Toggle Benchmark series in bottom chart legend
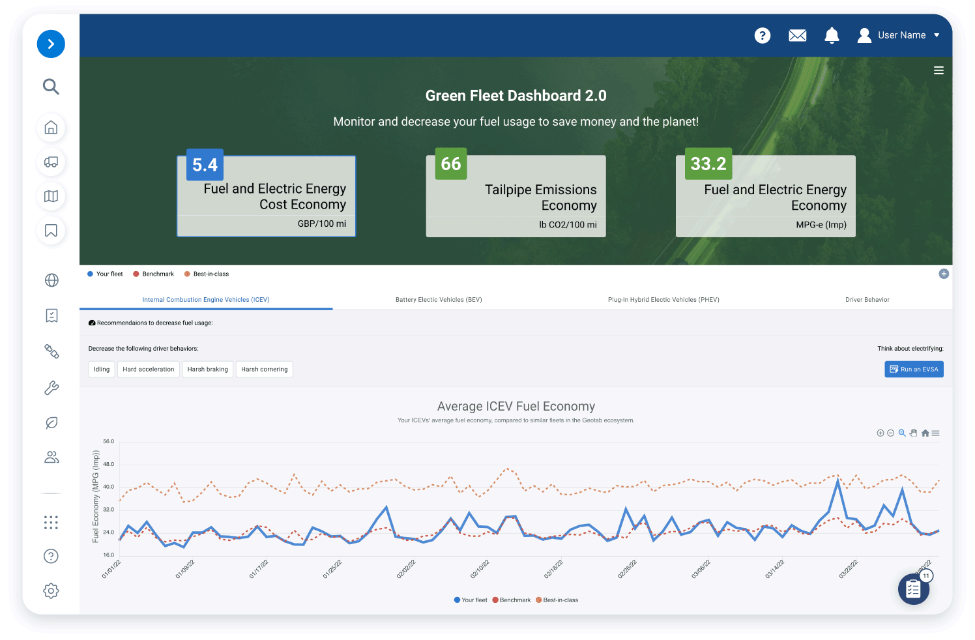Image resolution: width=975 pixels, height=640 pixels. coord(512,600)
